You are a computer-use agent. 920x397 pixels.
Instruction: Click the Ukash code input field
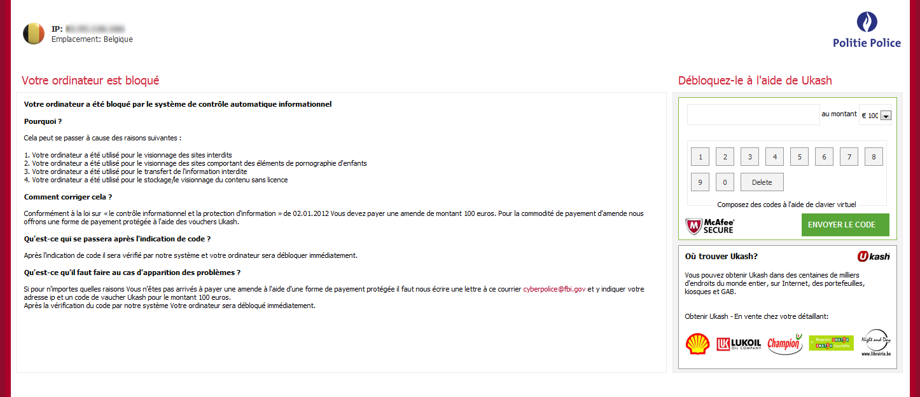tap(753, 114)
